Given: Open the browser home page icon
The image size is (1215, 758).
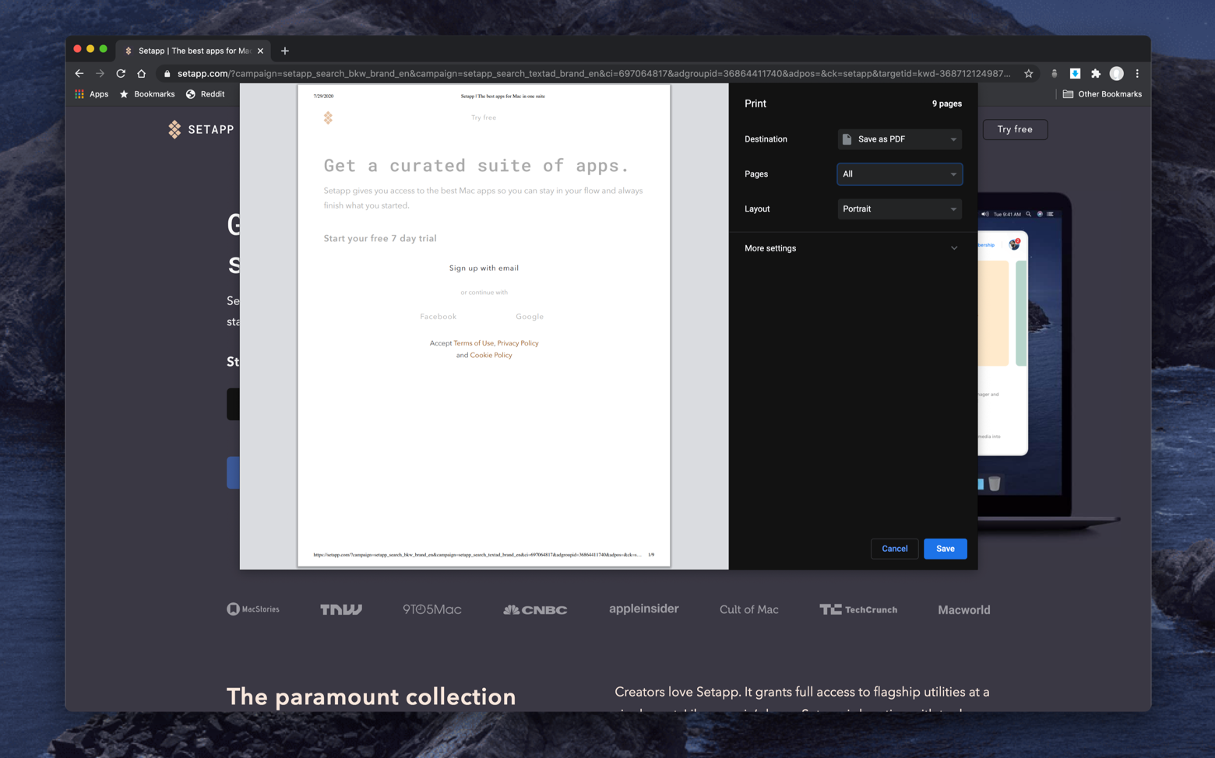Looking at the screenshot, I should 141,73.
